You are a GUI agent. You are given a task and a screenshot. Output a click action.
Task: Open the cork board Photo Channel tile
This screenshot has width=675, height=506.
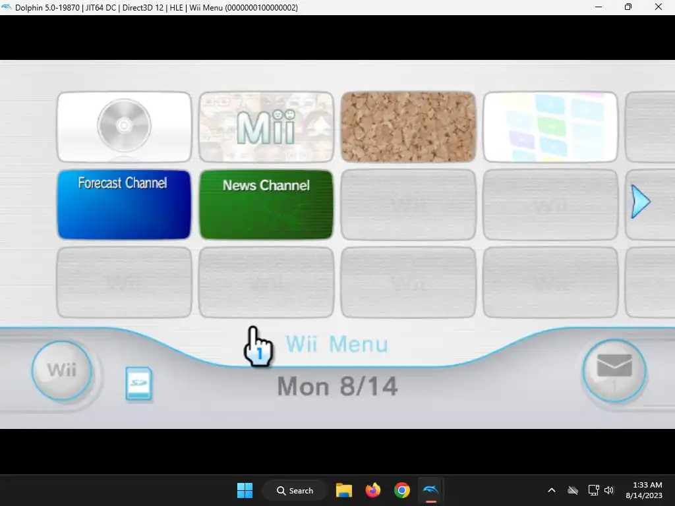[408, 127]
